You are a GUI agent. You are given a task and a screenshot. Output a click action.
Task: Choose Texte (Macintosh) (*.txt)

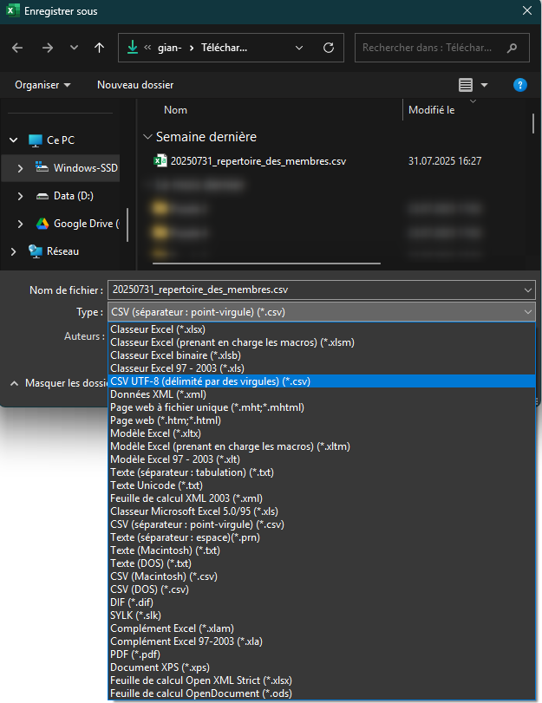(x=321, y=550)
